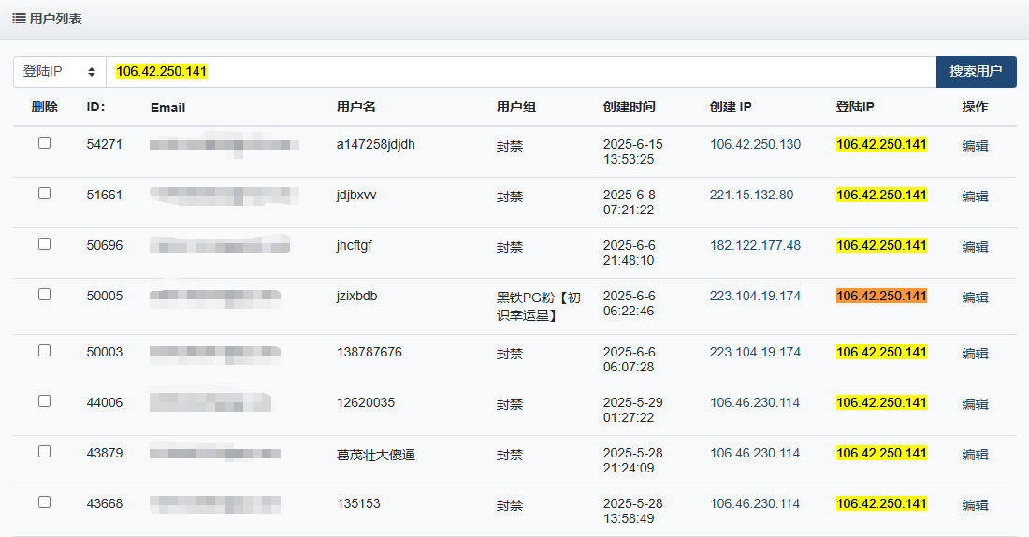Click the 用户组 column header
This screenshot has width=1029, height=537.
(x=515, y=108)
